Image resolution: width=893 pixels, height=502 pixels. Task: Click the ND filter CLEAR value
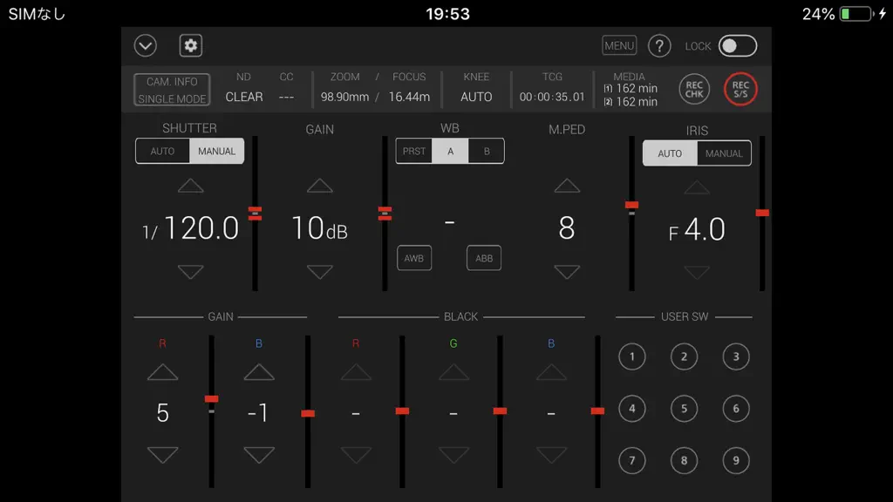(244, 98)
